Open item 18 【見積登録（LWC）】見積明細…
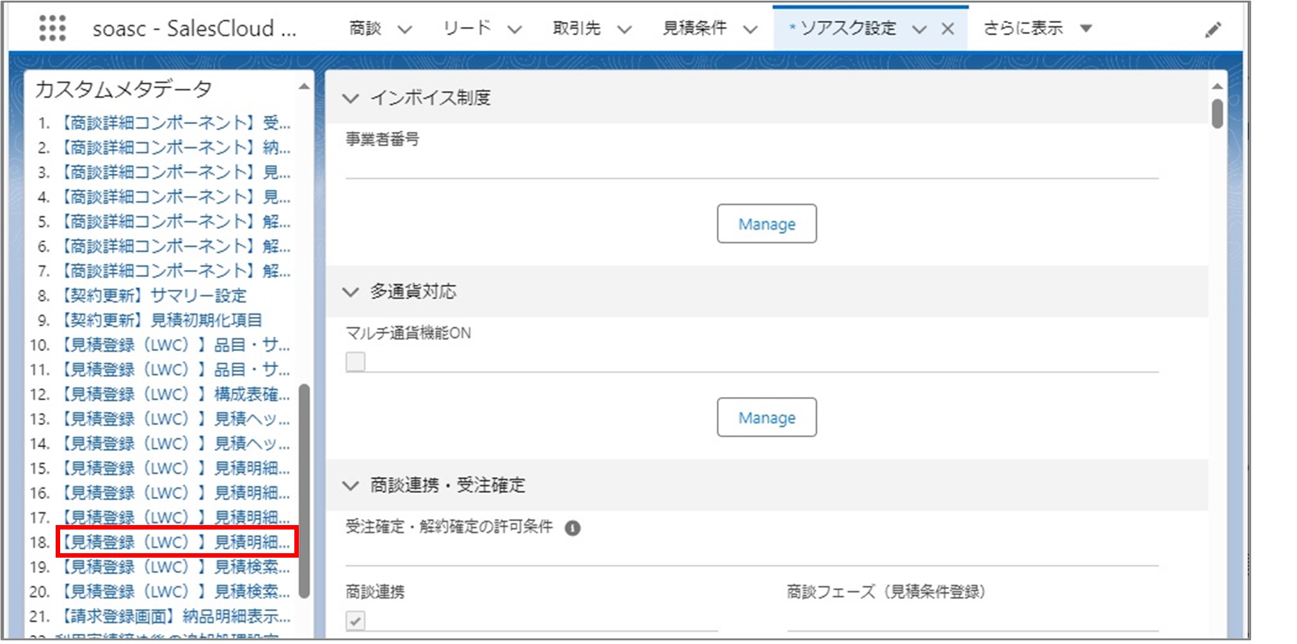The width and height of the screenshot is (1297, 644). click(175, 542)
